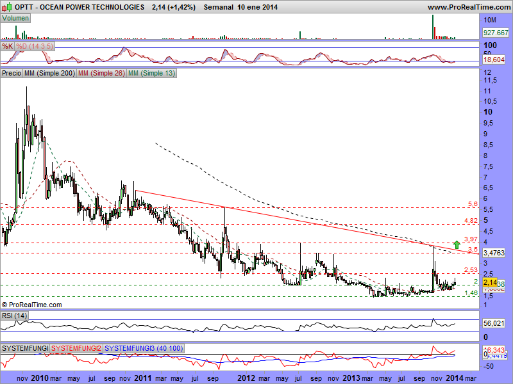Select MM (Simple 26) moving average label

click(101, 73)
